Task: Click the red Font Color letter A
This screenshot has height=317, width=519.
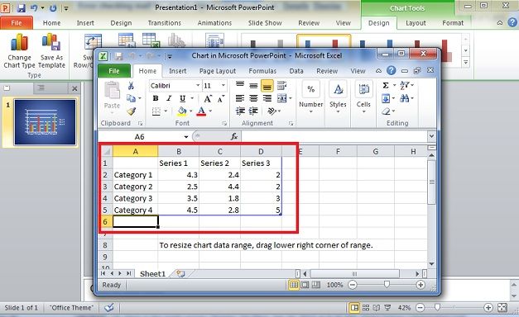Action: (201, 111)
